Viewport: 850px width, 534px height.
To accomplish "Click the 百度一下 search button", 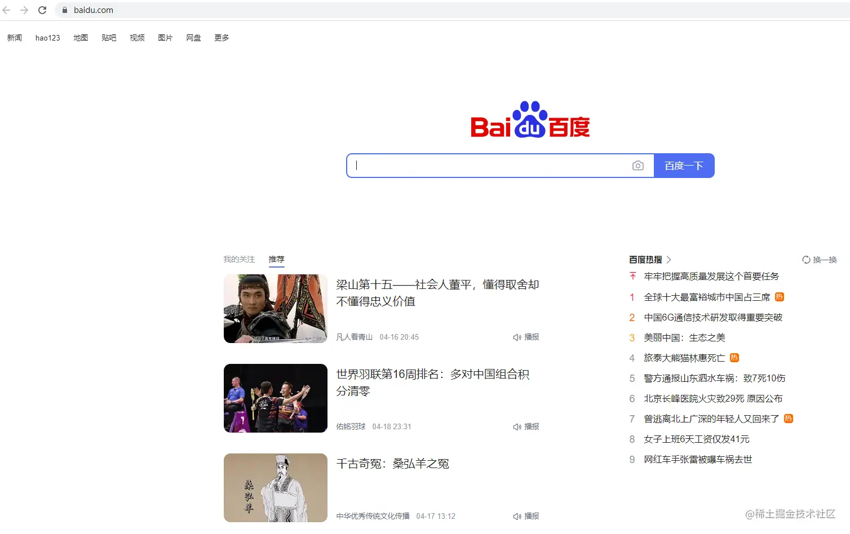I will [684, 166].
